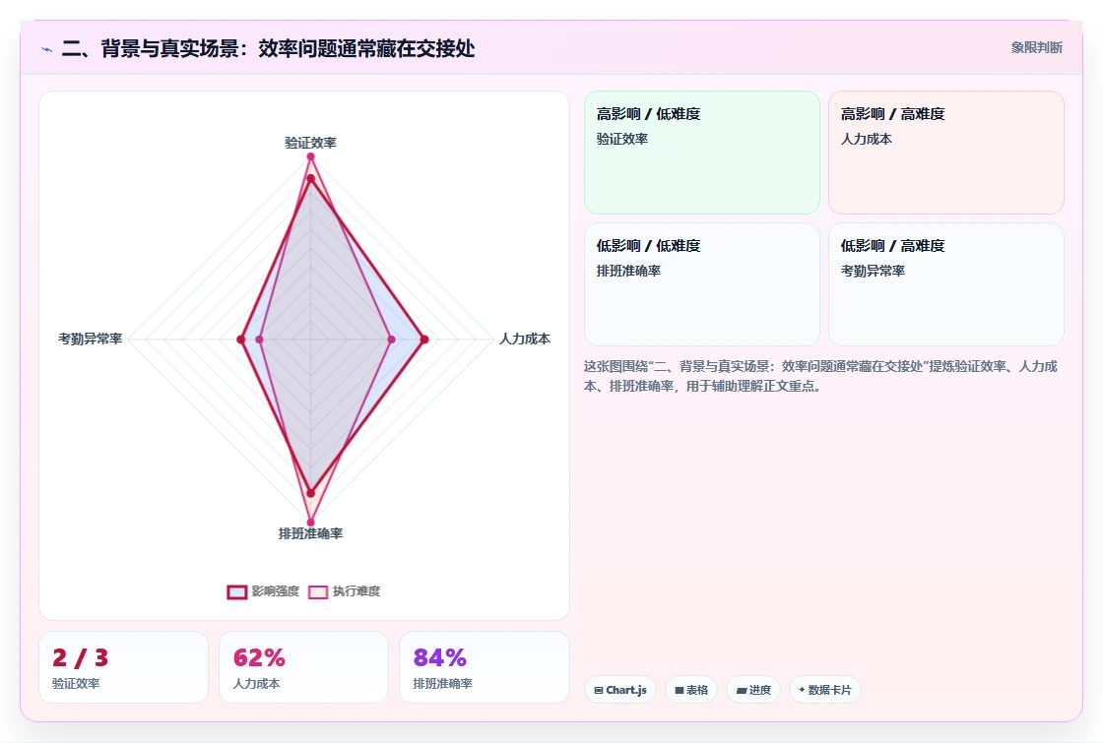Toggle the 影响强度 legend swatch
The image size is (1103, 743).
coord(237,591)
